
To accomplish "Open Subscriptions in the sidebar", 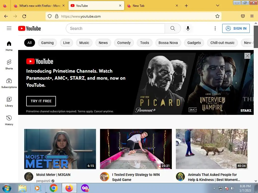I will 9,83.
